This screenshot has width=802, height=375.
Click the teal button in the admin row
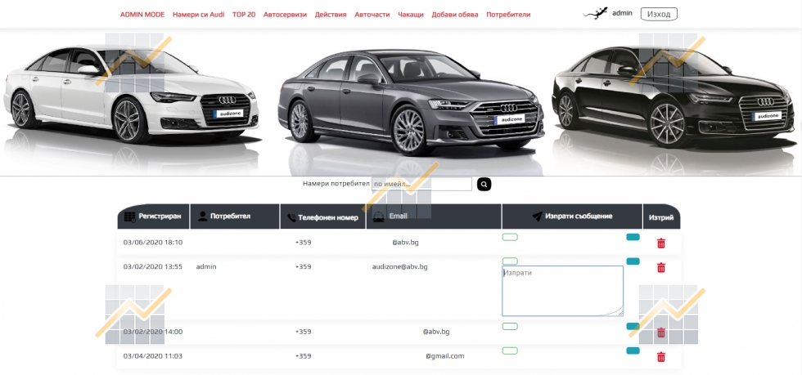(x=633, y=261)
